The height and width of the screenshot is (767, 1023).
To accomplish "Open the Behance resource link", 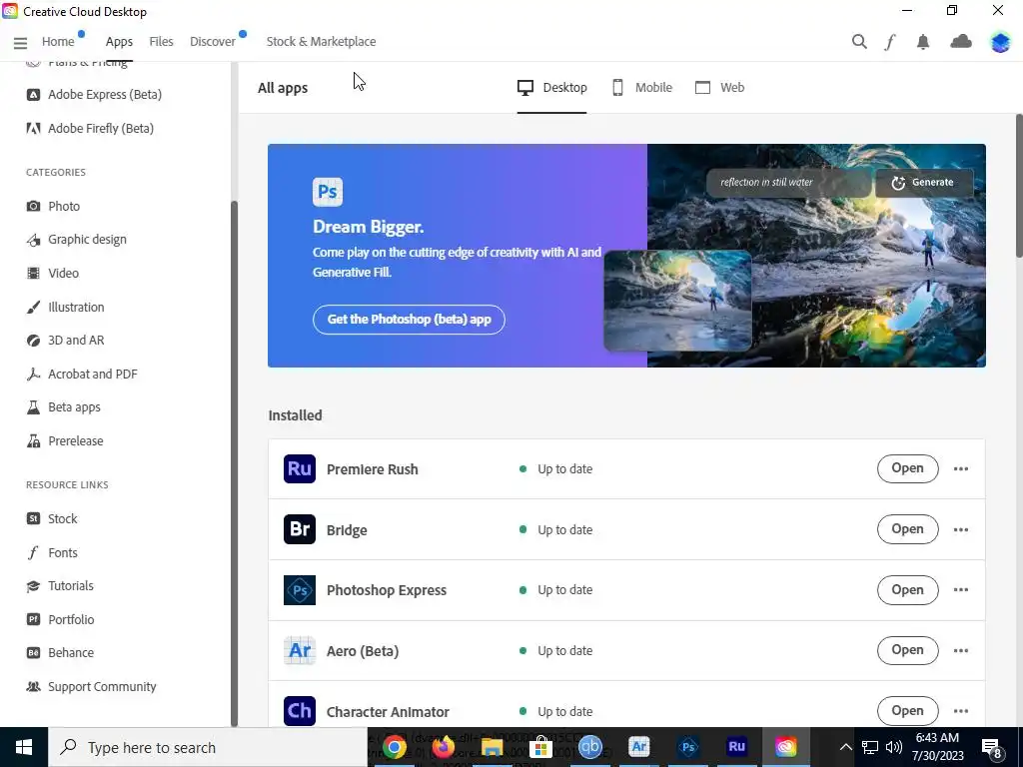I will (x=60, y=653).
